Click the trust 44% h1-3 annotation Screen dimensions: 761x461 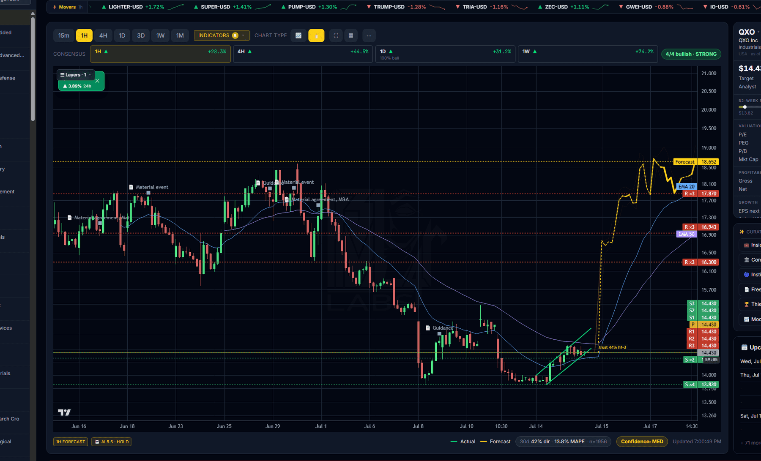point(612,347)
